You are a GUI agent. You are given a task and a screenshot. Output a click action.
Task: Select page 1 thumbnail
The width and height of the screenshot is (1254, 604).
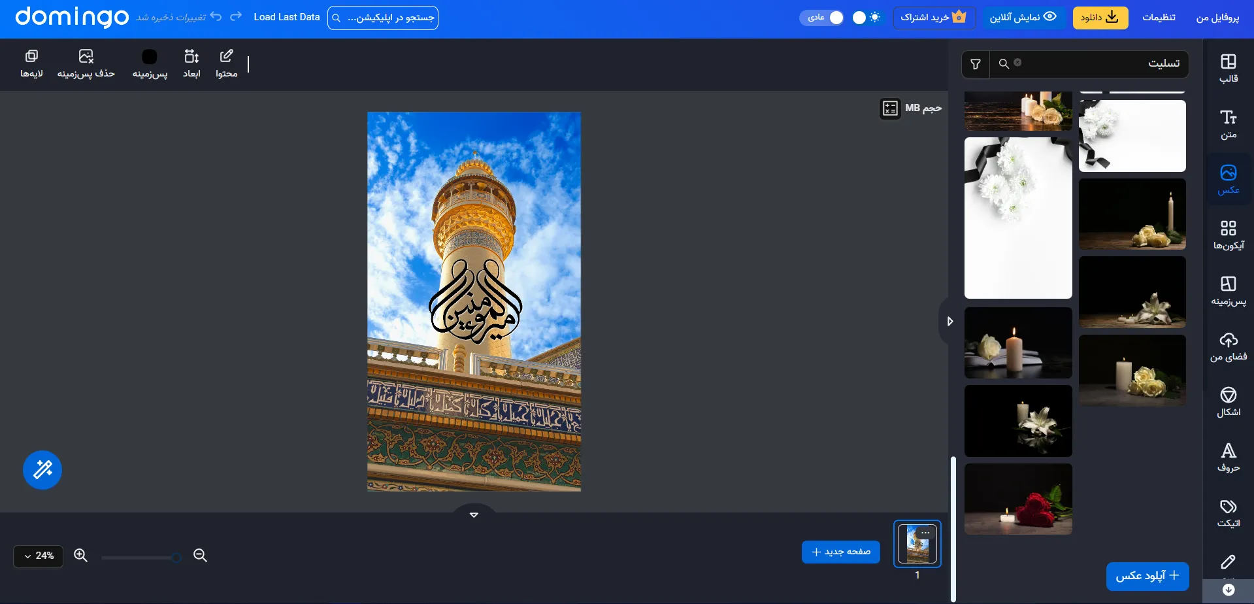(x=917, y=544)
